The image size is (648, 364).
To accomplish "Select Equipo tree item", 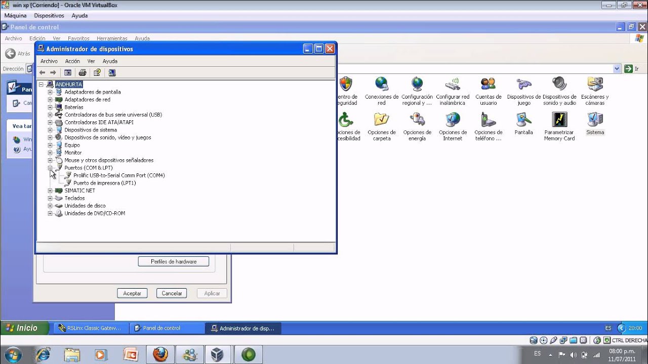I will click(72, 145).
